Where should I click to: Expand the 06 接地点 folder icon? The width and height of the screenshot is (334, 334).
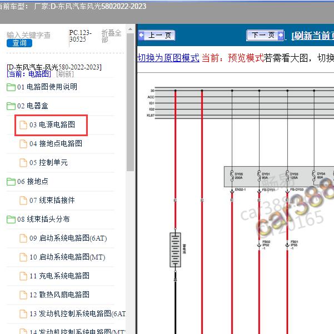point(11,182)
